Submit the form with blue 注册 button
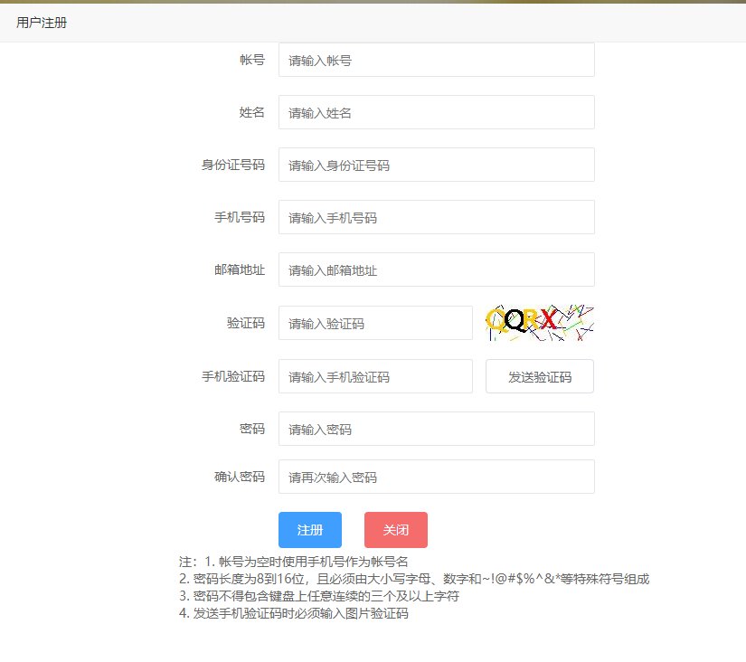The image size is (746, 662). pos(310,530)
